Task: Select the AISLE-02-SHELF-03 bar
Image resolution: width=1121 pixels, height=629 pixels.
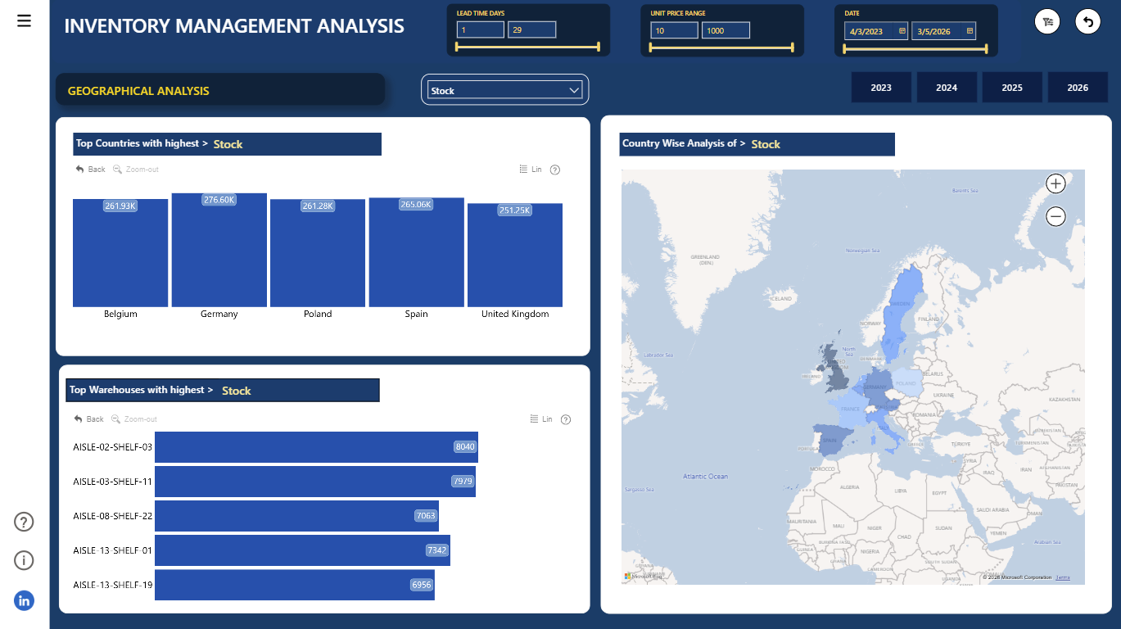Action: pos(316,447)
